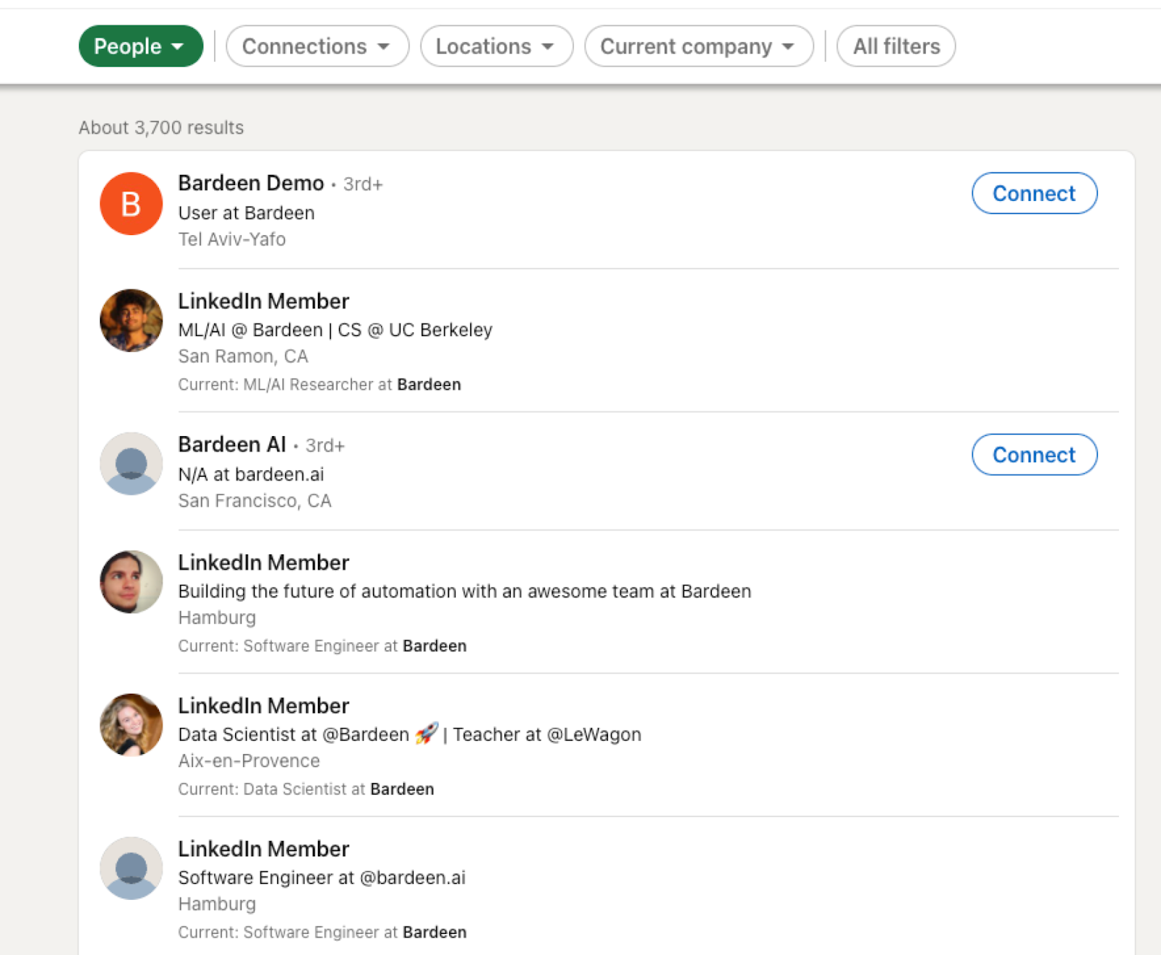This screenshot has height=955, width=1161.
Task: Open the People filter dropdown
Action: coord(141,46)
